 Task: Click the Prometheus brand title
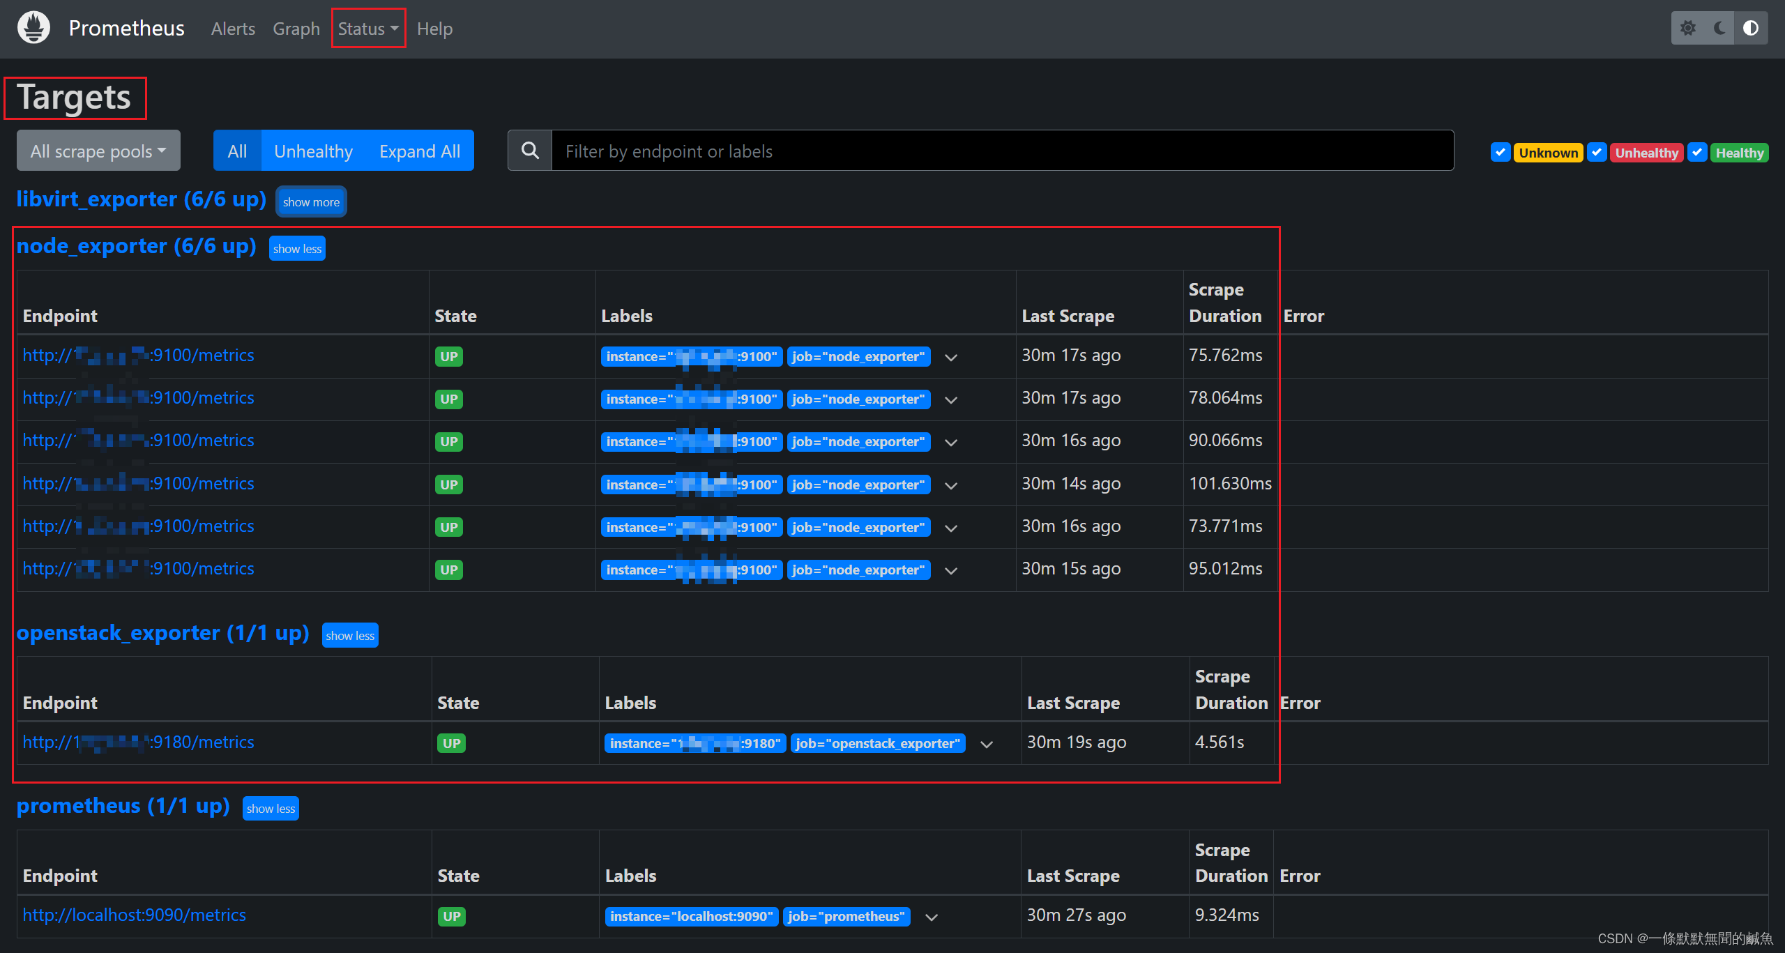(126, 28)
